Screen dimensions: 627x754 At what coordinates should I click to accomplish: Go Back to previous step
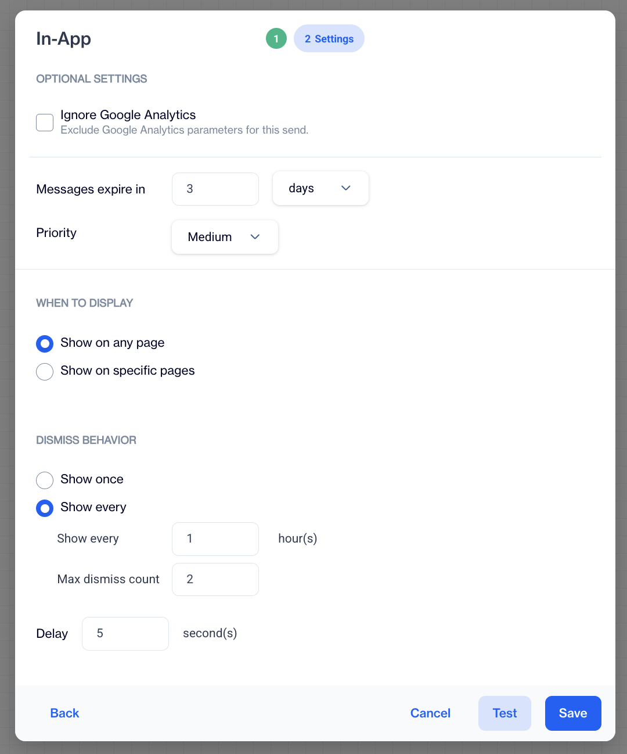point(64,713)
